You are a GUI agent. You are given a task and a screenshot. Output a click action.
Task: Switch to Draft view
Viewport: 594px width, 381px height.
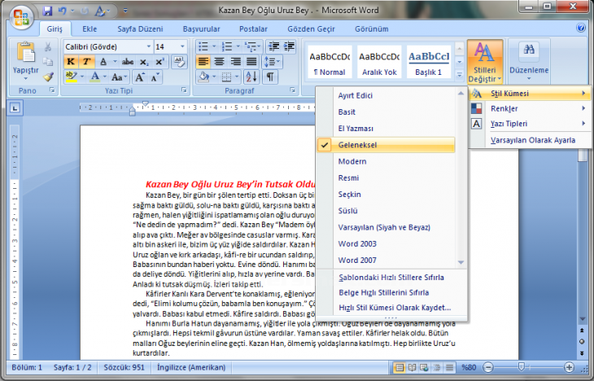pos(450,367)
